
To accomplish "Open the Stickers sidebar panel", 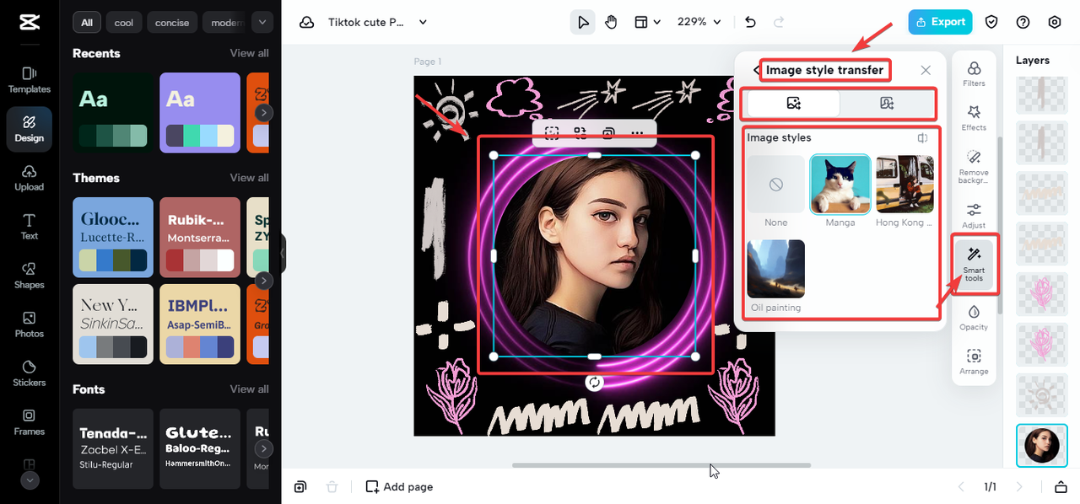I will click(30, 373).
